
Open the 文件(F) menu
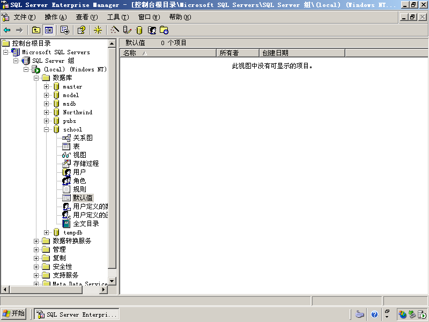pos(25,17)
